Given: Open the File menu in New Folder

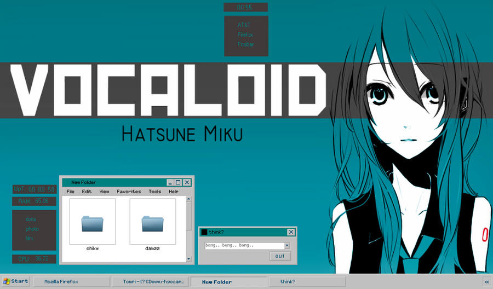Looking at the screenshot, I should point(71,192).
